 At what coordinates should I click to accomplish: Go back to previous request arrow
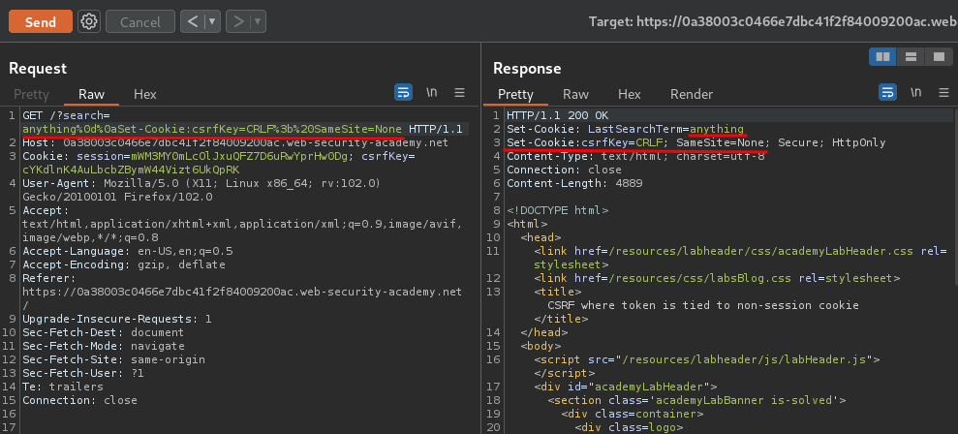193,22
